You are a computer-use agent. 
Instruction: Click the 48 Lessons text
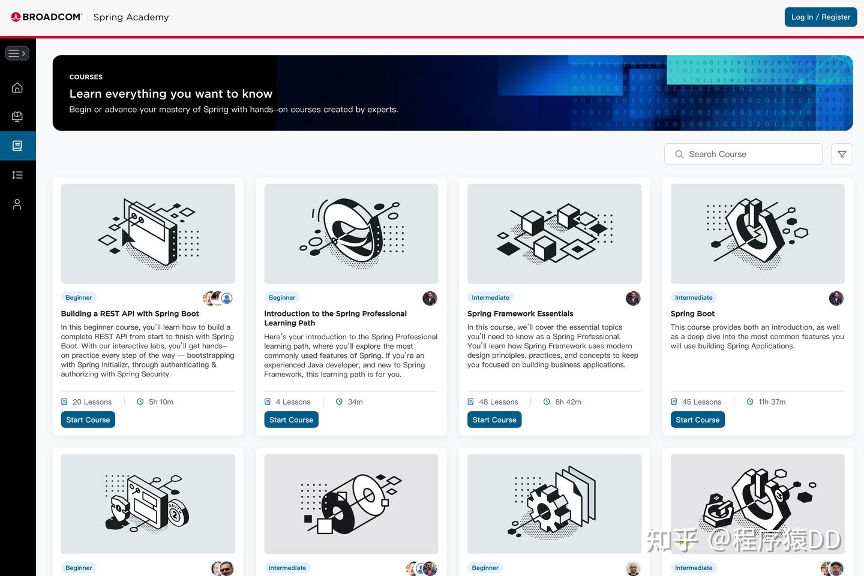tap(499, 402)
